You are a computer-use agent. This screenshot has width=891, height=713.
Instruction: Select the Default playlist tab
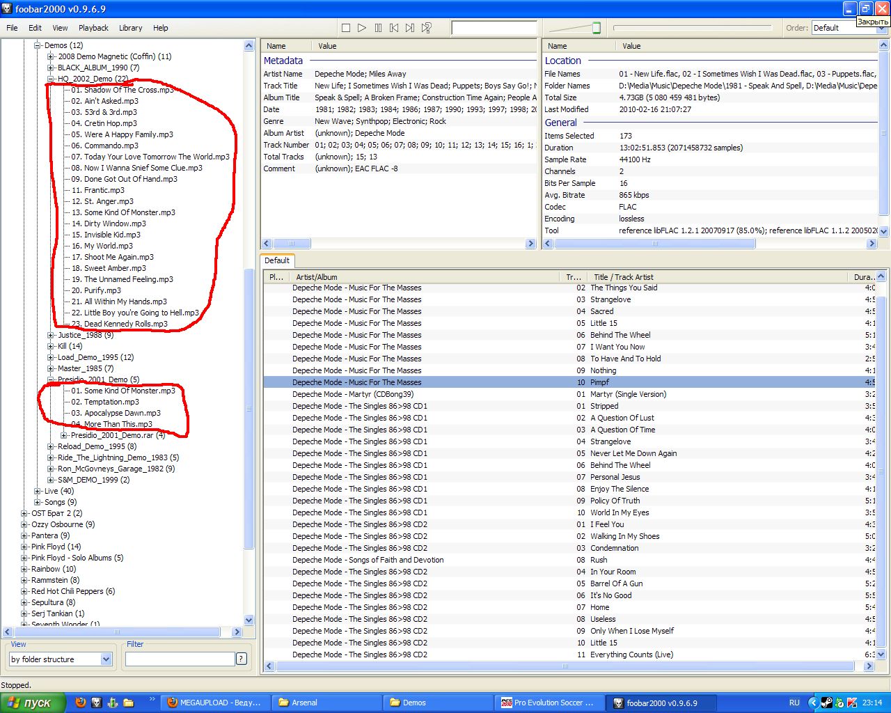[x=277, y=260]
